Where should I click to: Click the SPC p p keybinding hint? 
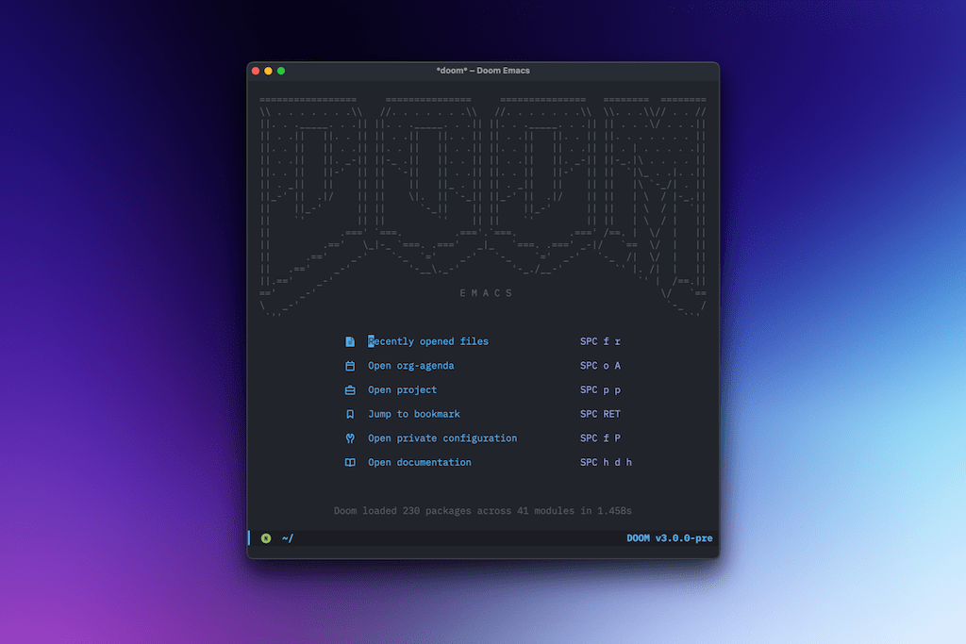pos(600,389)
